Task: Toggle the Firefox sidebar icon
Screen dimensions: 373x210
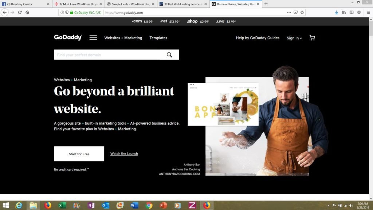Action: pyautogui.click(x=352, y=12)
